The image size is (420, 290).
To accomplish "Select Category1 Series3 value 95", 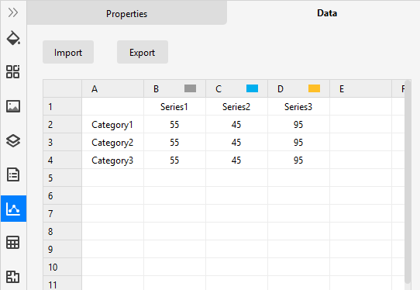I will click(x=298, y=124).
